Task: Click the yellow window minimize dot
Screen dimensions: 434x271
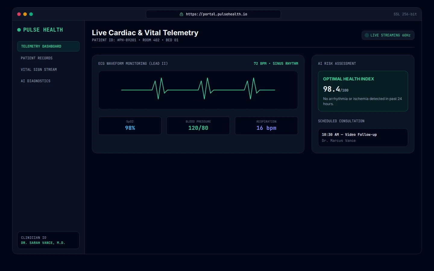Action: (x=25, y=14)
